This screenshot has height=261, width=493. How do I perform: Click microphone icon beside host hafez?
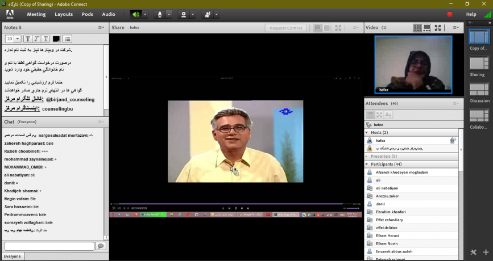tap(453, 140)
